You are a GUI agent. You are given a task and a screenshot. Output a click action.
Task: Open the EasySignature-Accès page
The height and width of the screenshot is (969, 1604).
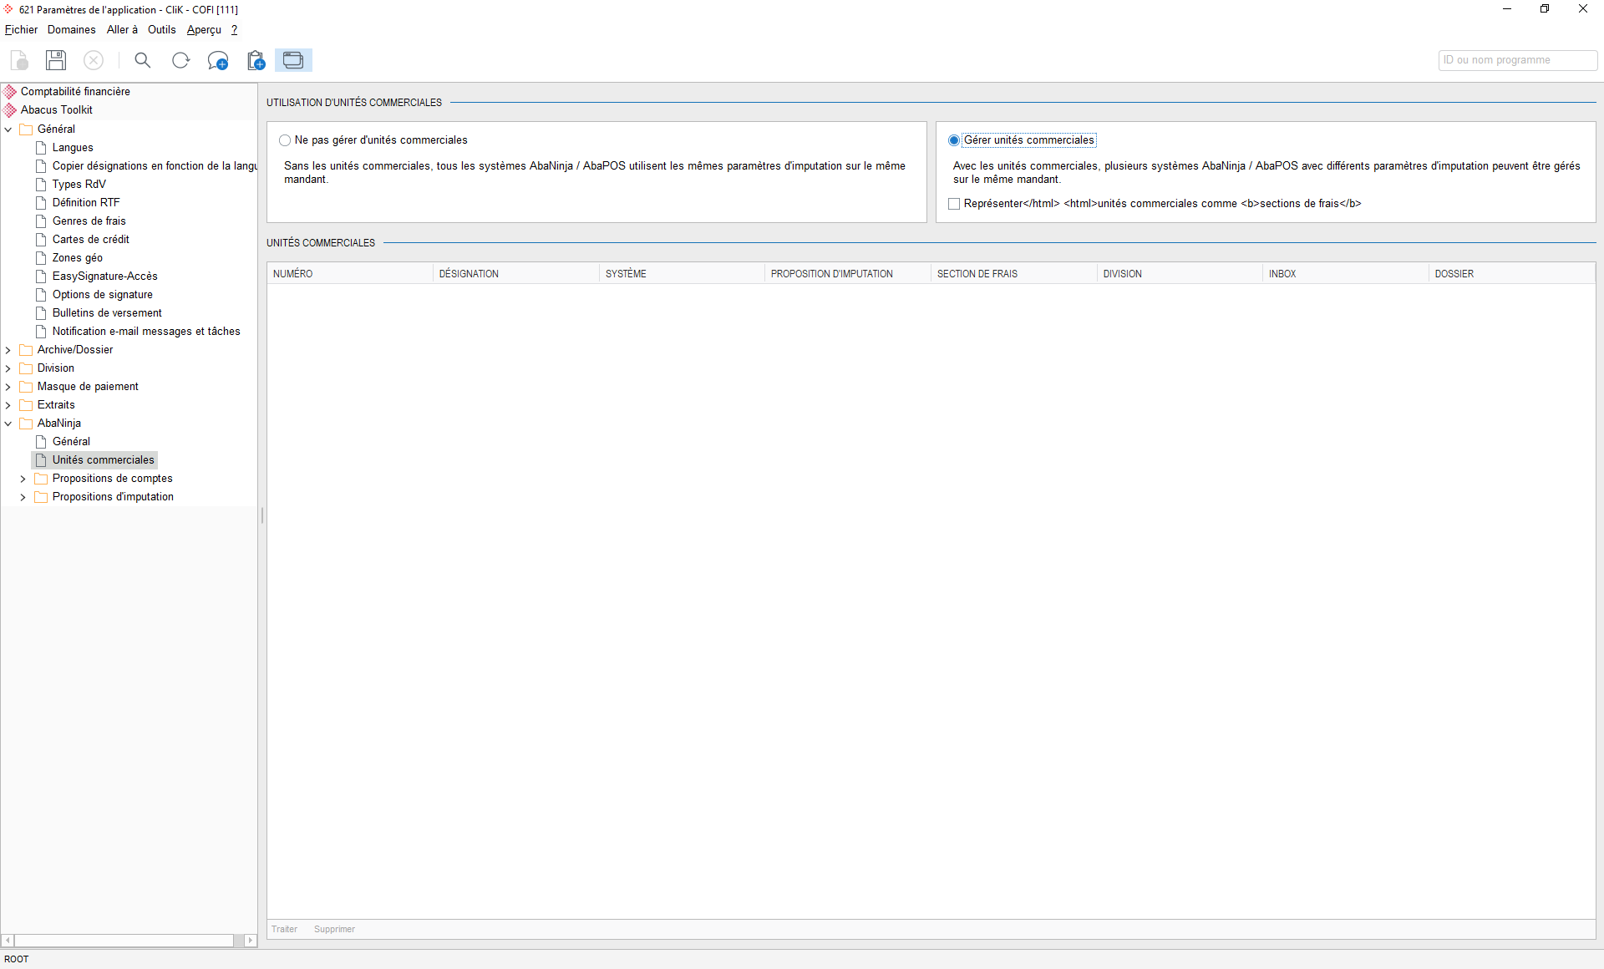click(105, 276)
